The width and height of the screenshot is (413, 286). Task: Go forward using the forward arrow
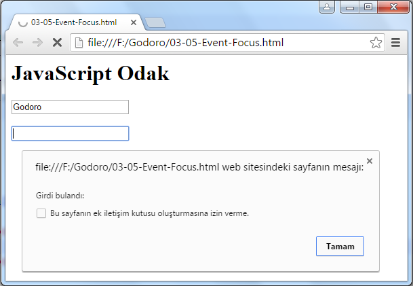pos(37,42)
